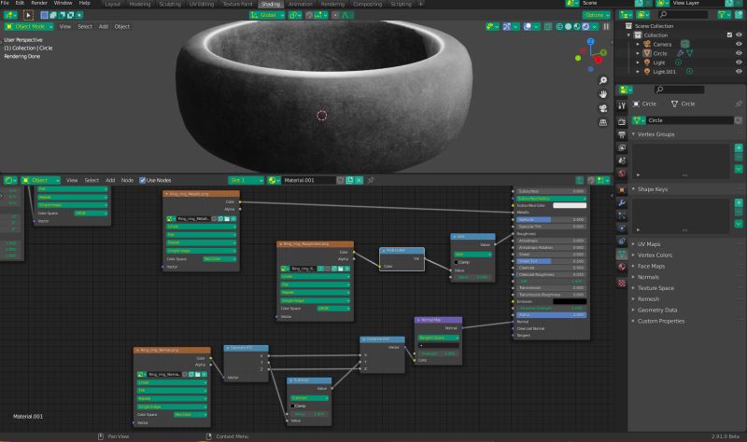The image size is (747, 442).
Task: Click the Emission black color swatch
Action: click(570, 301)
